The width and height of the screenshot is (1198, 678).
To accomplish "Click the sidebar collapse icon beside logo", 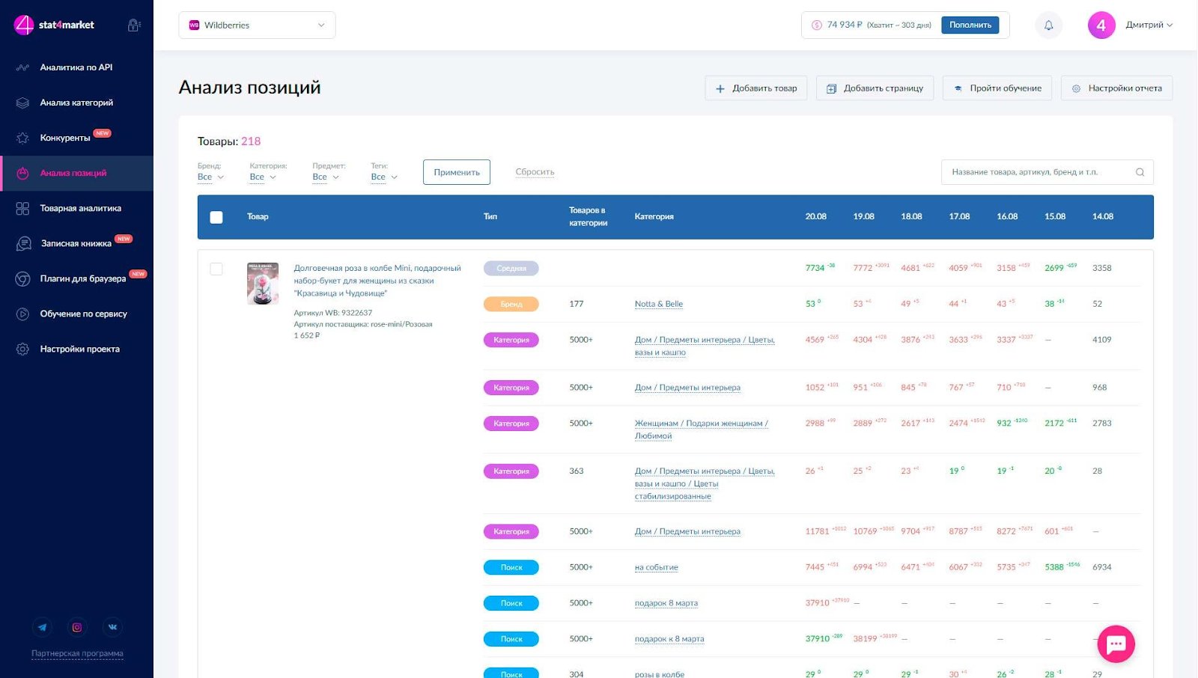I will click(134, 25).
